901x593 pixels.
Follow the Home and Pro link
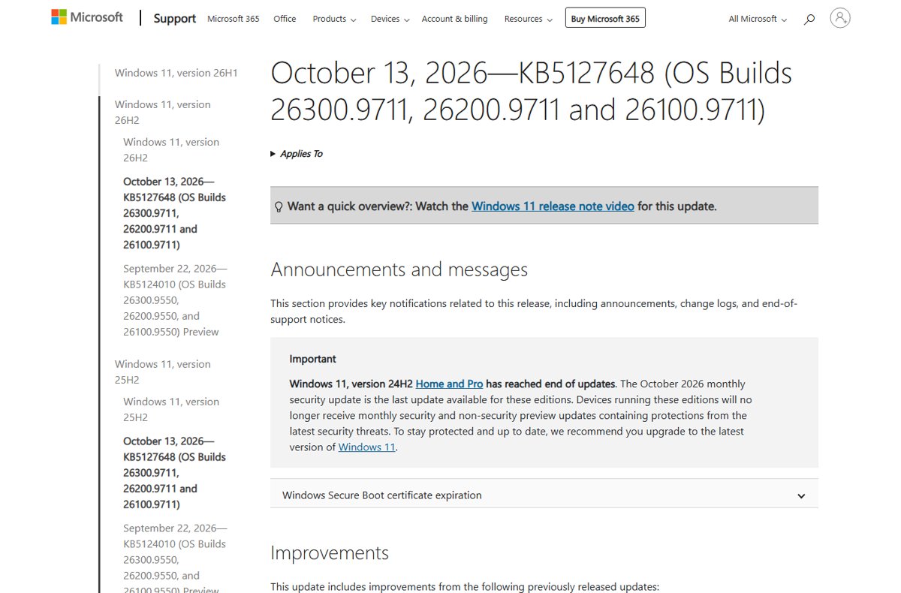[x=449, y=384]
